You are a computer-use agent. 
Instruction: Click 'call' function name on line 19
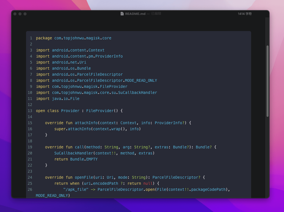click(x=79, y=147)
